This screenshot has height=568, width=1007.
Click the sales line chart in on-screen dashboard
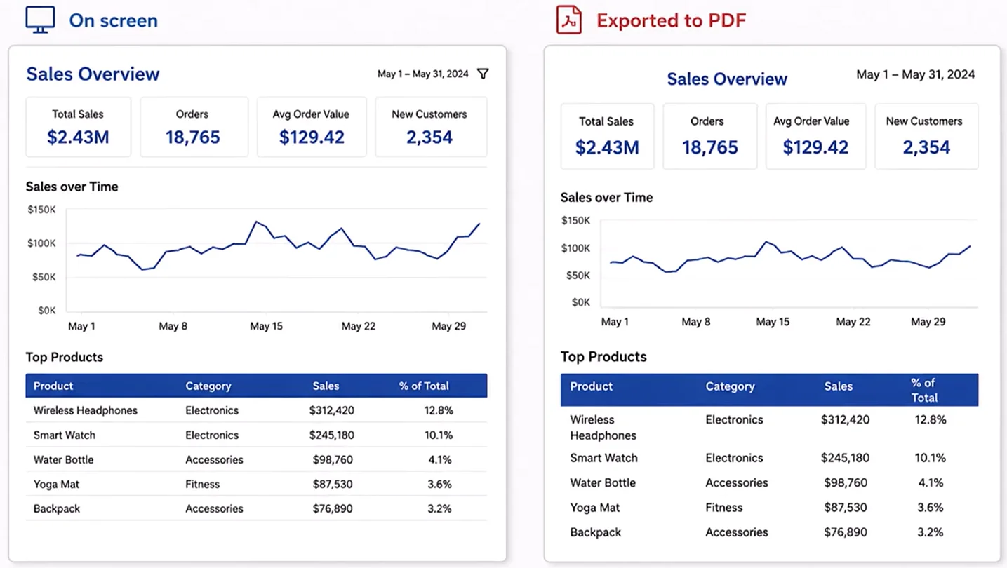[276, 259]
